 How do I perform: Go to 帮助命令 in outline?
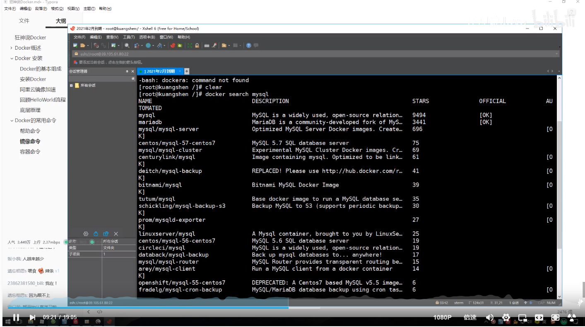point(30,131)
